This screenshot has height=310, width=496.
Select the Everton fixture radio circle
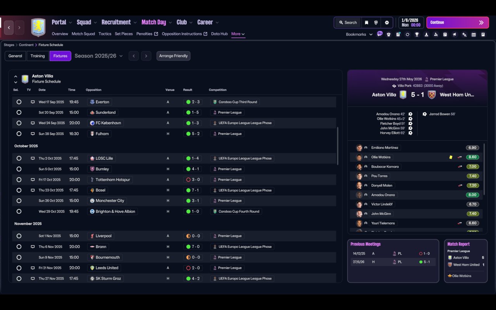(x=19, y=102)
